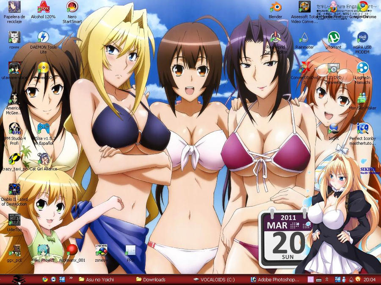
Task: Expand the Quick Launch overflow chevron
Action: 71,278
